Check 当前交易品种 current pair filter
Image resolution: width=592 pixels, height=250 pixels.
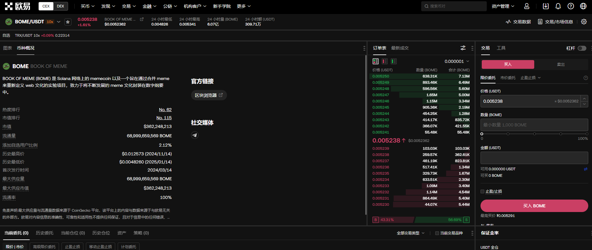pos(437,233)
